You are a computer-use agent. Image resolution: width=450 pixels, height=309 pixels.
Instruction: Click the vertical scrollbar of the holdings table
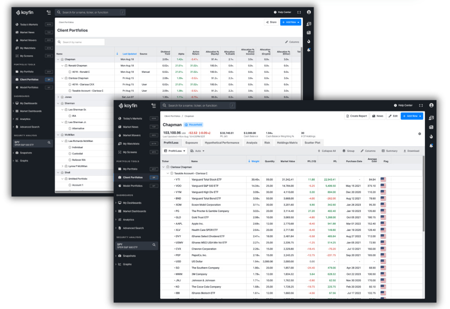click(x=424, y=194)
